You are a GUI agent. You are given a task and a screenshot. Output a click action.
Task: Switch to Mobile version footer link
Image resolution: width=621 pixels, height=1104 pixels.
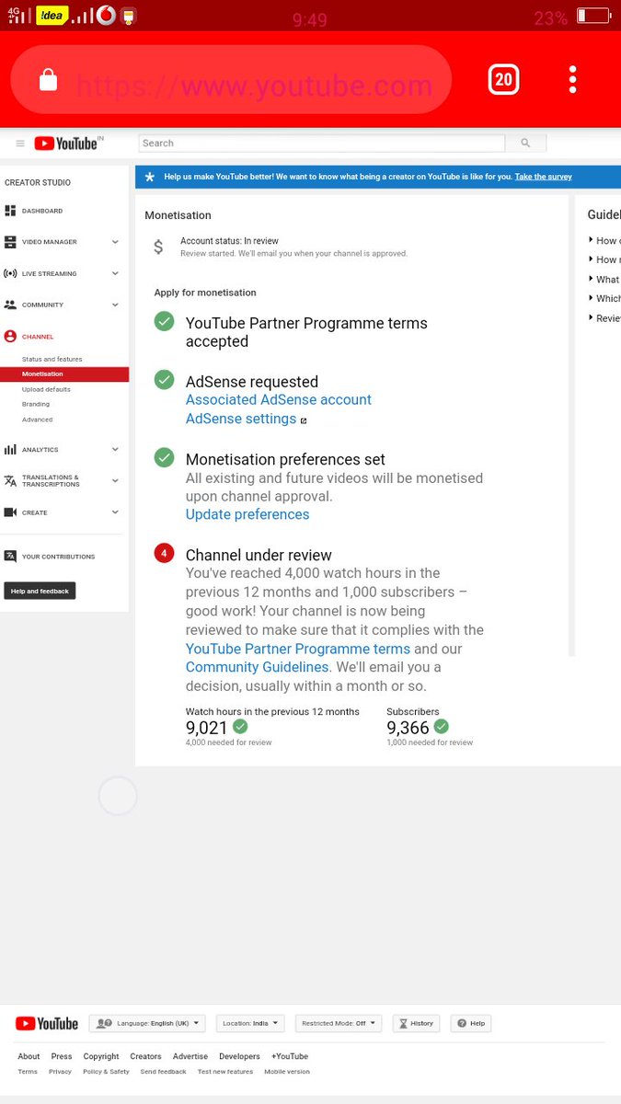click(287, 1072)
